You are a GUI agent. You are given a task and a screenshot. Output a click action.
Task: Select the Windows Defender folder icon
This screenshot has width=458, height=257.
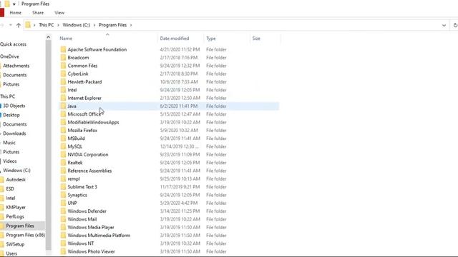click(x=63, y=211)
